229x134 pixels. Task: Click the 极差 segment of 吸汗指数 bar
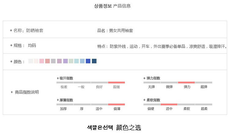65,83
